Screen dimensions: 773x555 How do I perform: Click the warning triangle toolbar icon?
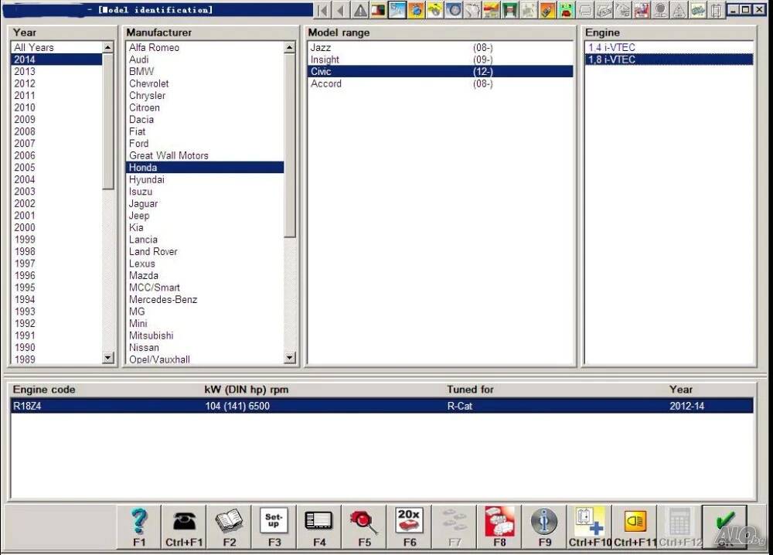360,10
